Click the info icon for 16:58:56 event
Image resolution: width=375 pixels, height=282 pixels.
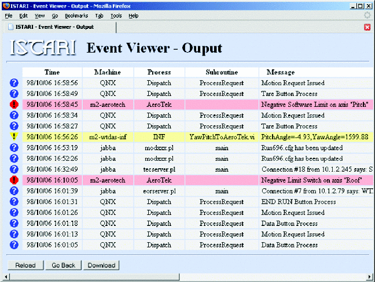point(14,83)
